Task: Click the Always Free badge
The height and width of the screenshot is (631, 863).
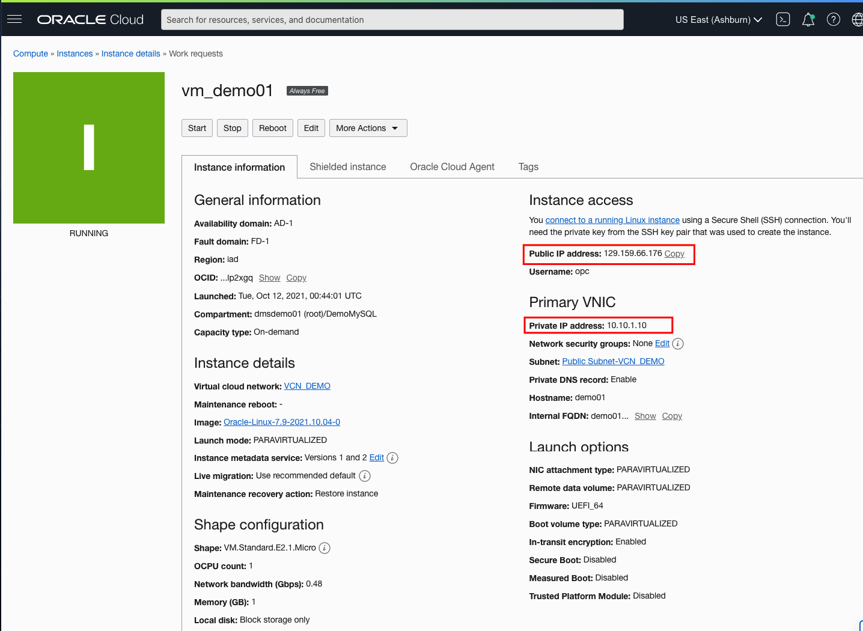Action: coord(307,91)
